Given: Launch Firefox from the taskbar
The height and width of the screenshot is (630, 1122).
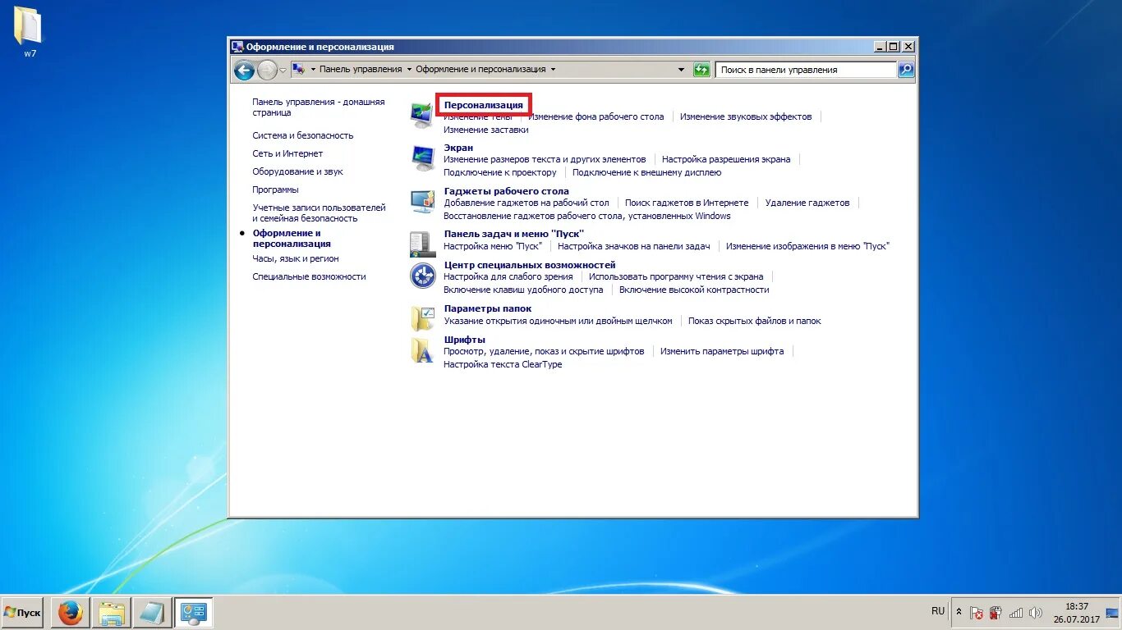Looking at the screenshot, I should tap(71, 613).
